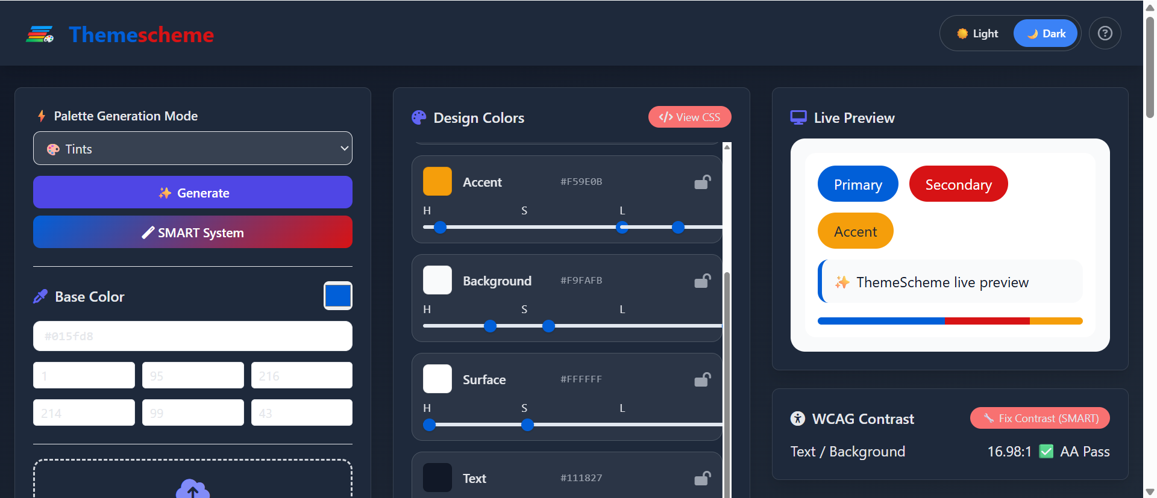This screenshot has width=1157, height=498.
Task: Click the input field showing 216
Action: 302,376
